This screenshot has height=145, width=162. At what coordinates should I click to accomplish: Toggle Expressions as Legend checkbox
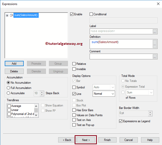121,121
